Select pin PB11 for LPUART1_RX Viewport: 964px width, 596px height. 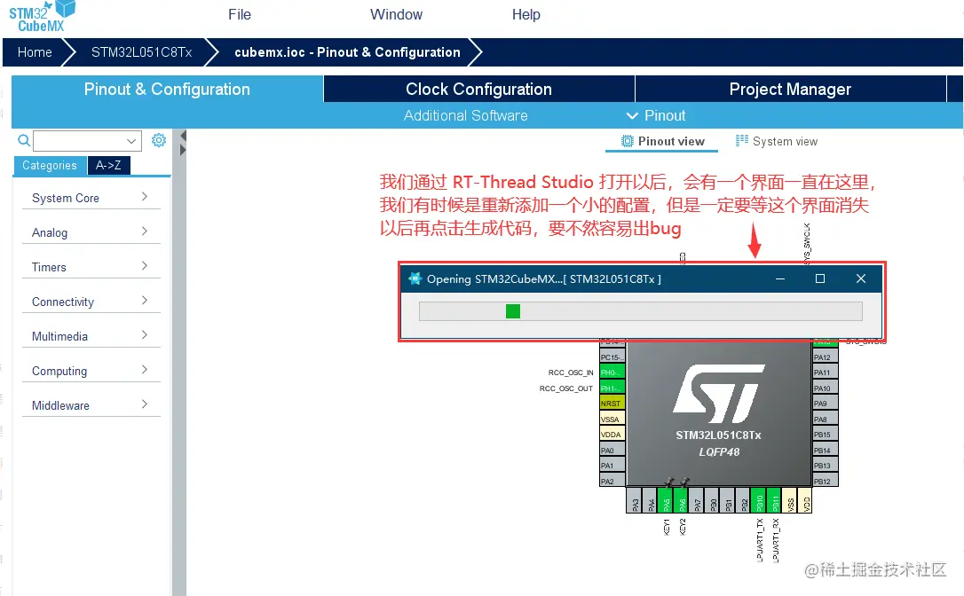point(775,501)
